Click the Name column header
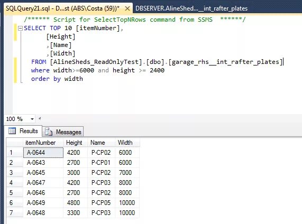Screen dimensions: 302x224 click(102, 143)
